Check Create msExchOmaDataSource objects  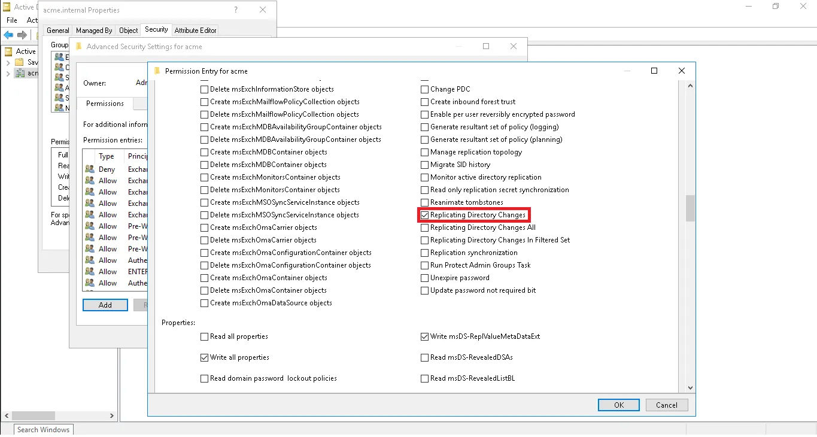point(205,303)
